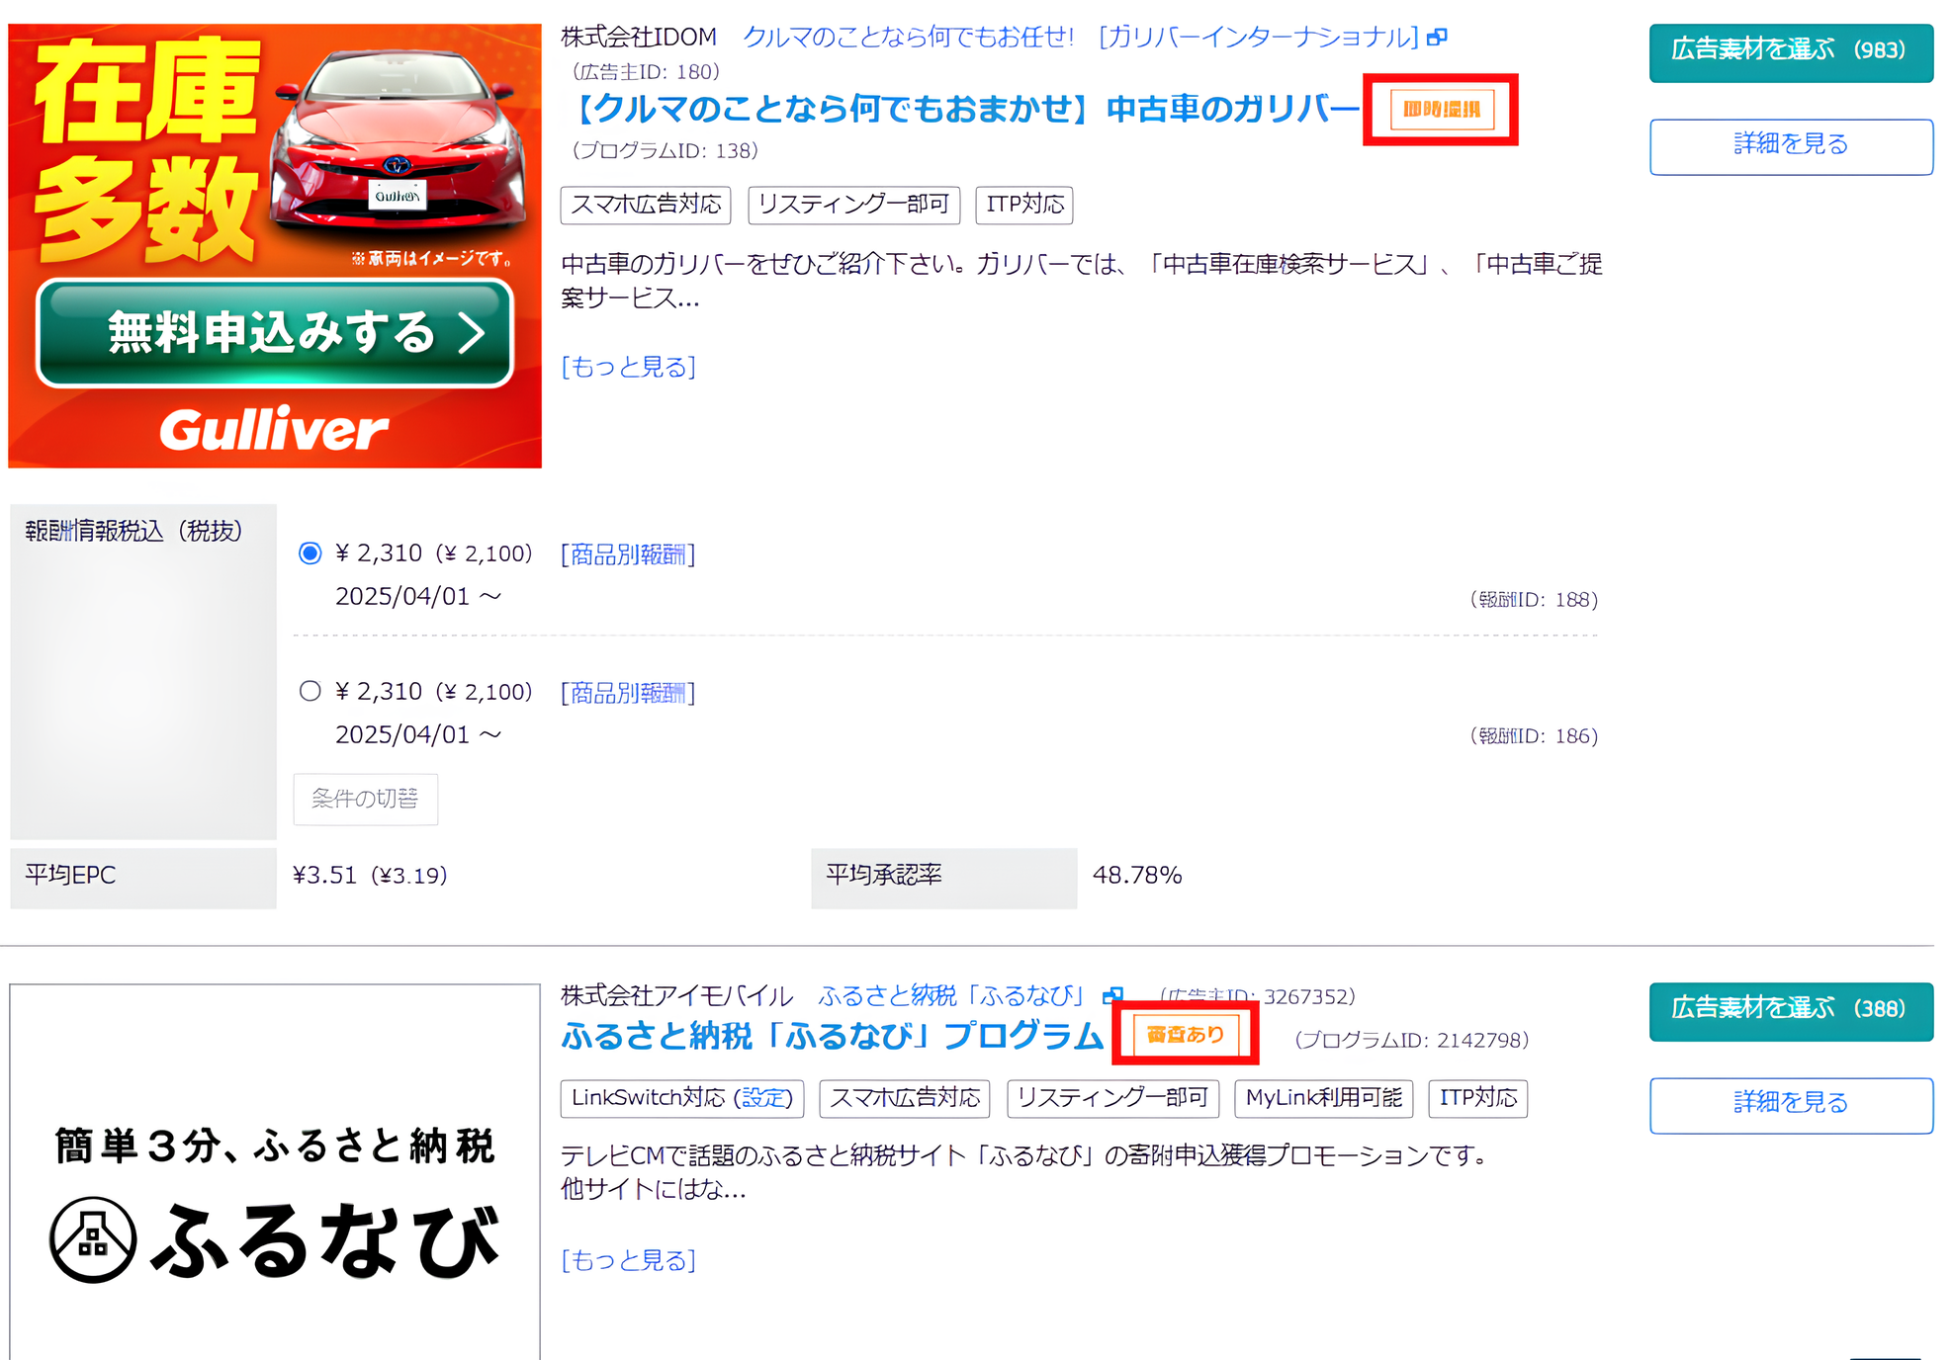Click the スマホ広告対応 tag under the Gulliver title
The image size is (1952, 1360).
(645, 206)
